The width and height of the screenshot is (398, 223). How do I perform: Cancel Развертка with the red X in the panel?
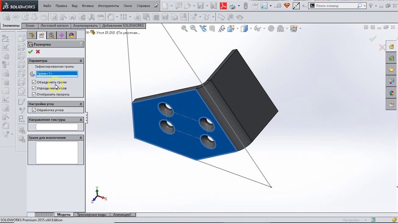coord(38,52)
